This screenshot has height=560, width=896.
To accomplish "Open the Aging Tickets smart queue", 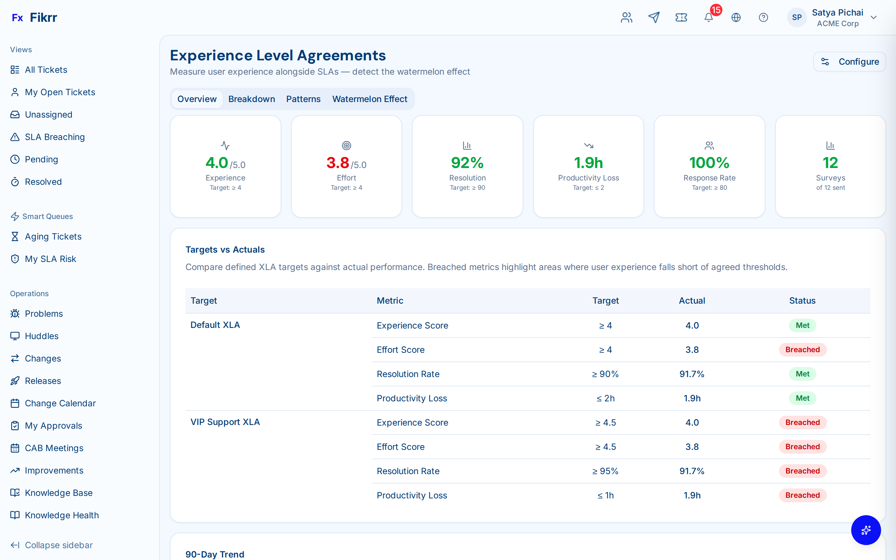I will click(x=53, y=236).
